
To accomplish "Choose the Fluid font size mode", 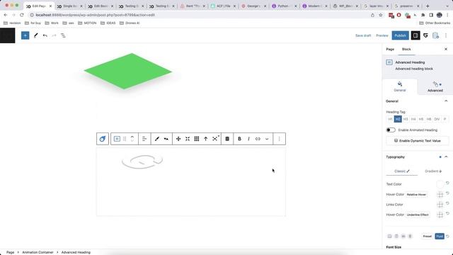I will coord(440,236).
